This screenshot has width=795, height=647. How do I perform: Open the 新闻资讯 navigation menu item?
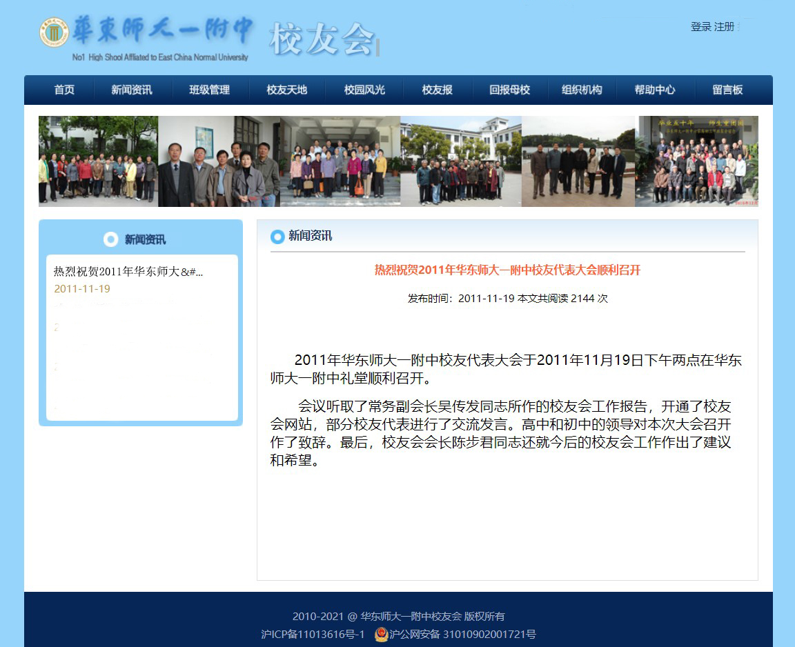tap(132, 90)
